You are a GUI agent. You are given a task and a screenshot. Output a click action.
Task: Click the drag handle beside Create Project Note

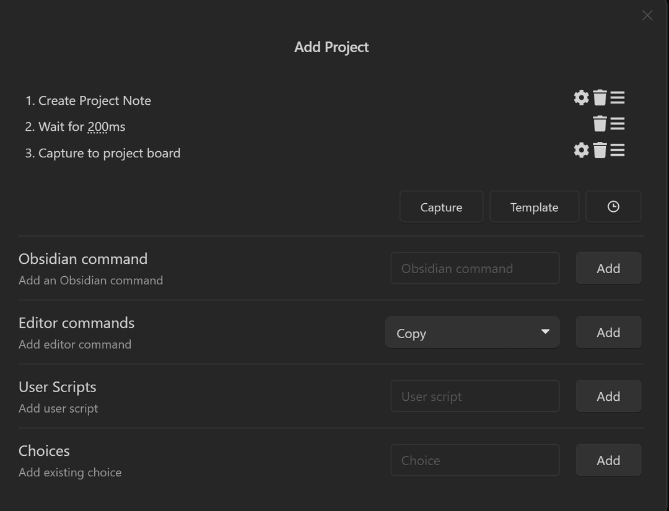click(618, 97)
